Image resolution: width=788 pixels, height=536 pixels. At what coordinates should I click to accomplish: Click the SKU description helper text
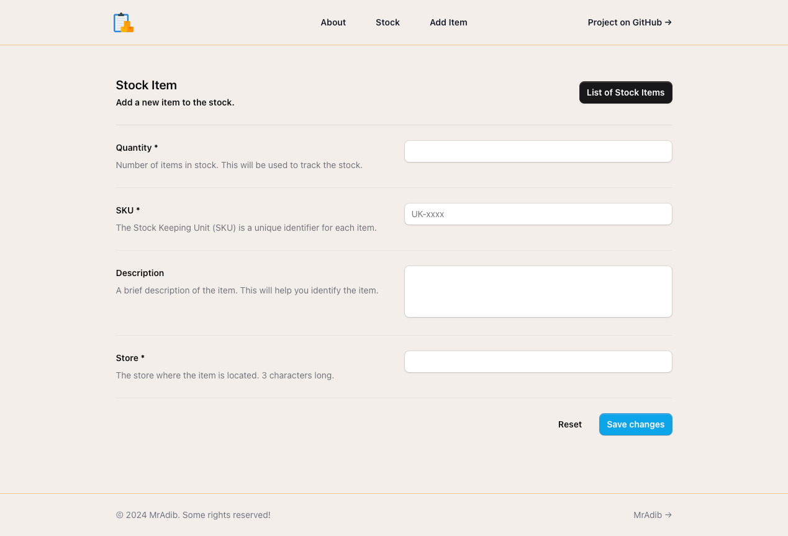246,228
